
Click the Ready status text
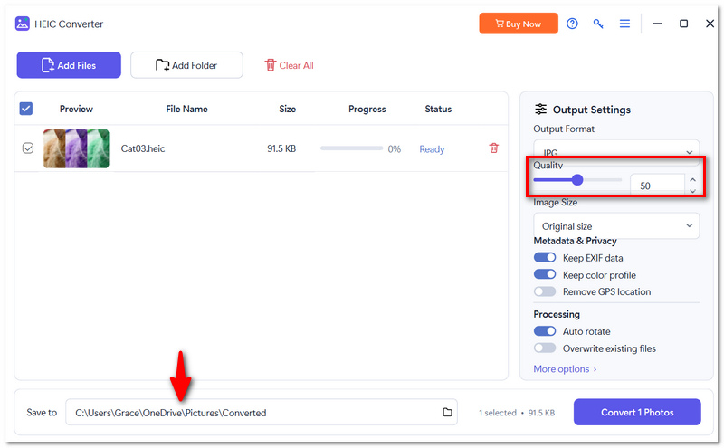coord(432,149)
